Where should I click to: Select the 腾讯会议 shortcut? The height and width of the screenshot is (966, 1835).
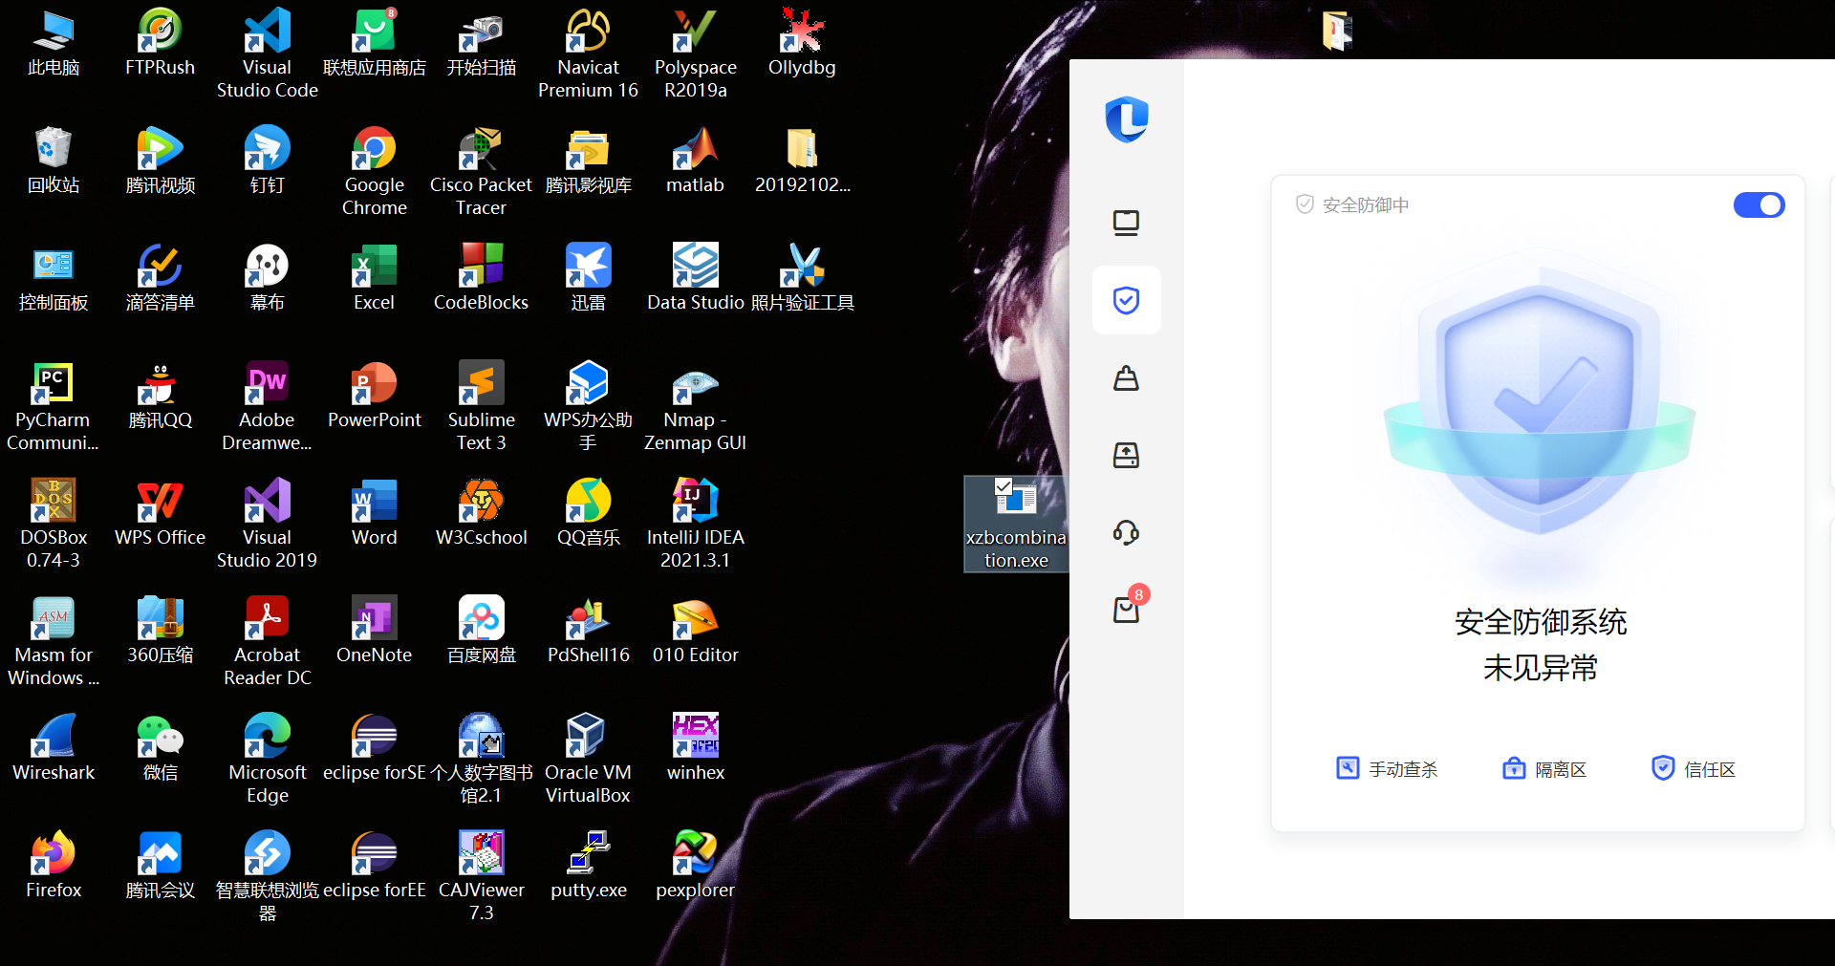click(x=160, y=867)
